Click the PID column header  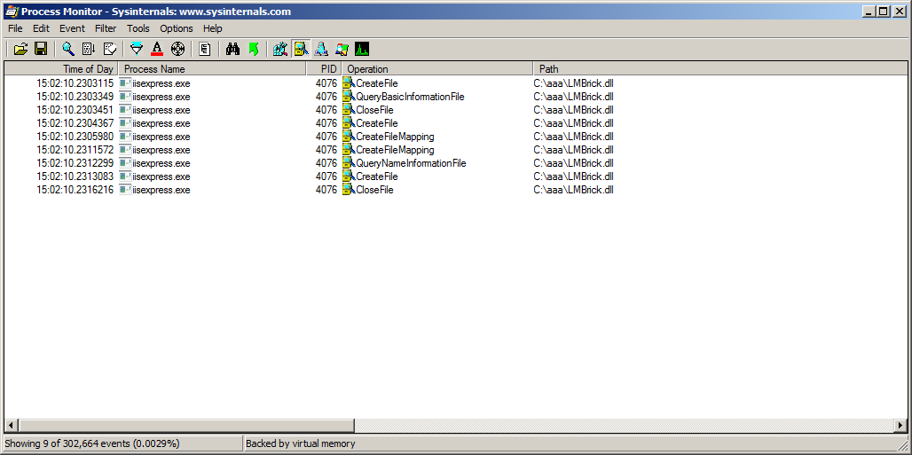pos(324,68)
